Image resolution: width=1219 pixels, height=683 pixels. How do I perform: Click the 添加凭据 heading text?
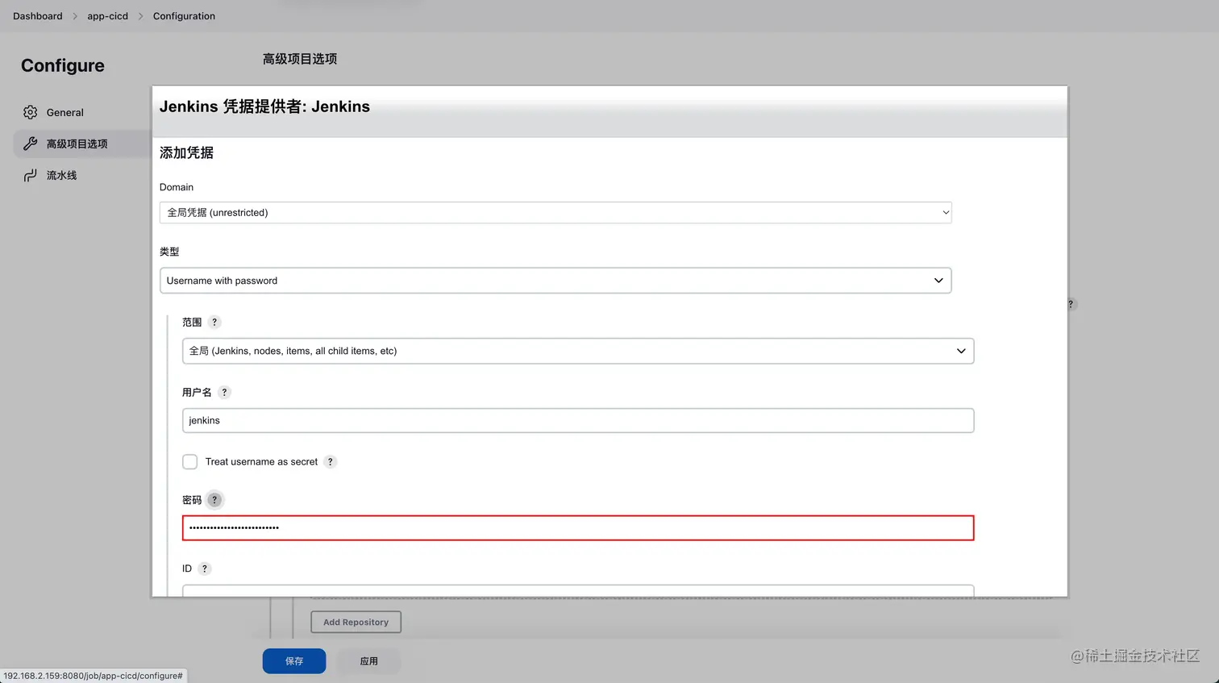tap(186, 152)
